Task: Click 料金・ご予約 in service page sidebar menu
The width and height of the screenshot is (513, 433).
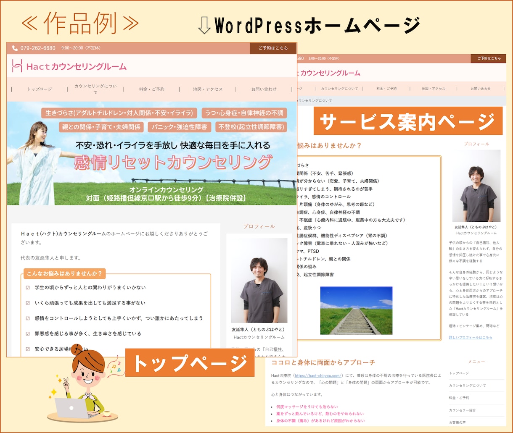Action: tap(459, 398)
